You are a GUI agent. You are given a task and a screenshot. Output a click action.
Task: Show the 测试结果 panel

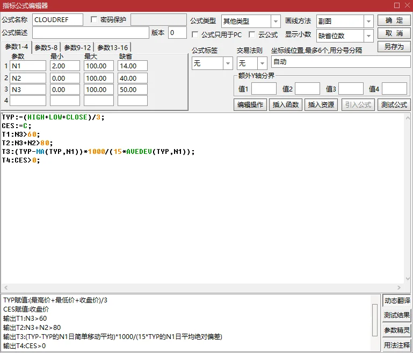[x=397, y=315]
